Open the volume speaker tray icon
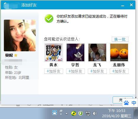Viewport: 138px width, 119px height. (x=95, y=113)
